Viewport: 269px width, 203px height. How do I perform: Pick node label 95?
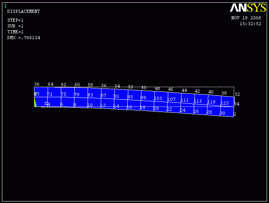130,97
